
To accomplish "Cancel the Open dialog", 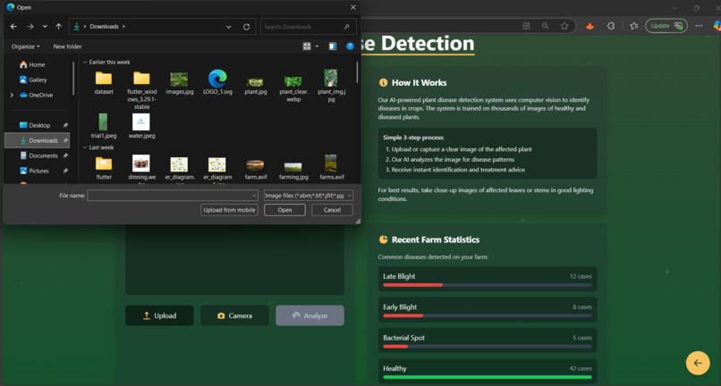I will (332, 210).
